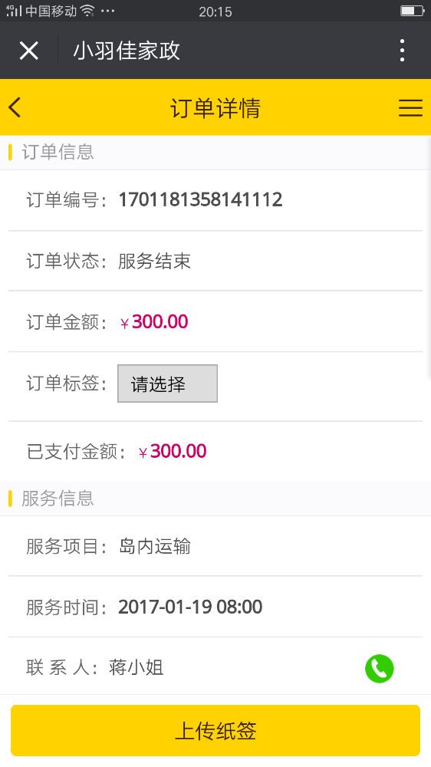Close the 小羽佳家政 webview with X icon
Image resolution: width=431 pixels, height=767 pixels.
point(29,51)
